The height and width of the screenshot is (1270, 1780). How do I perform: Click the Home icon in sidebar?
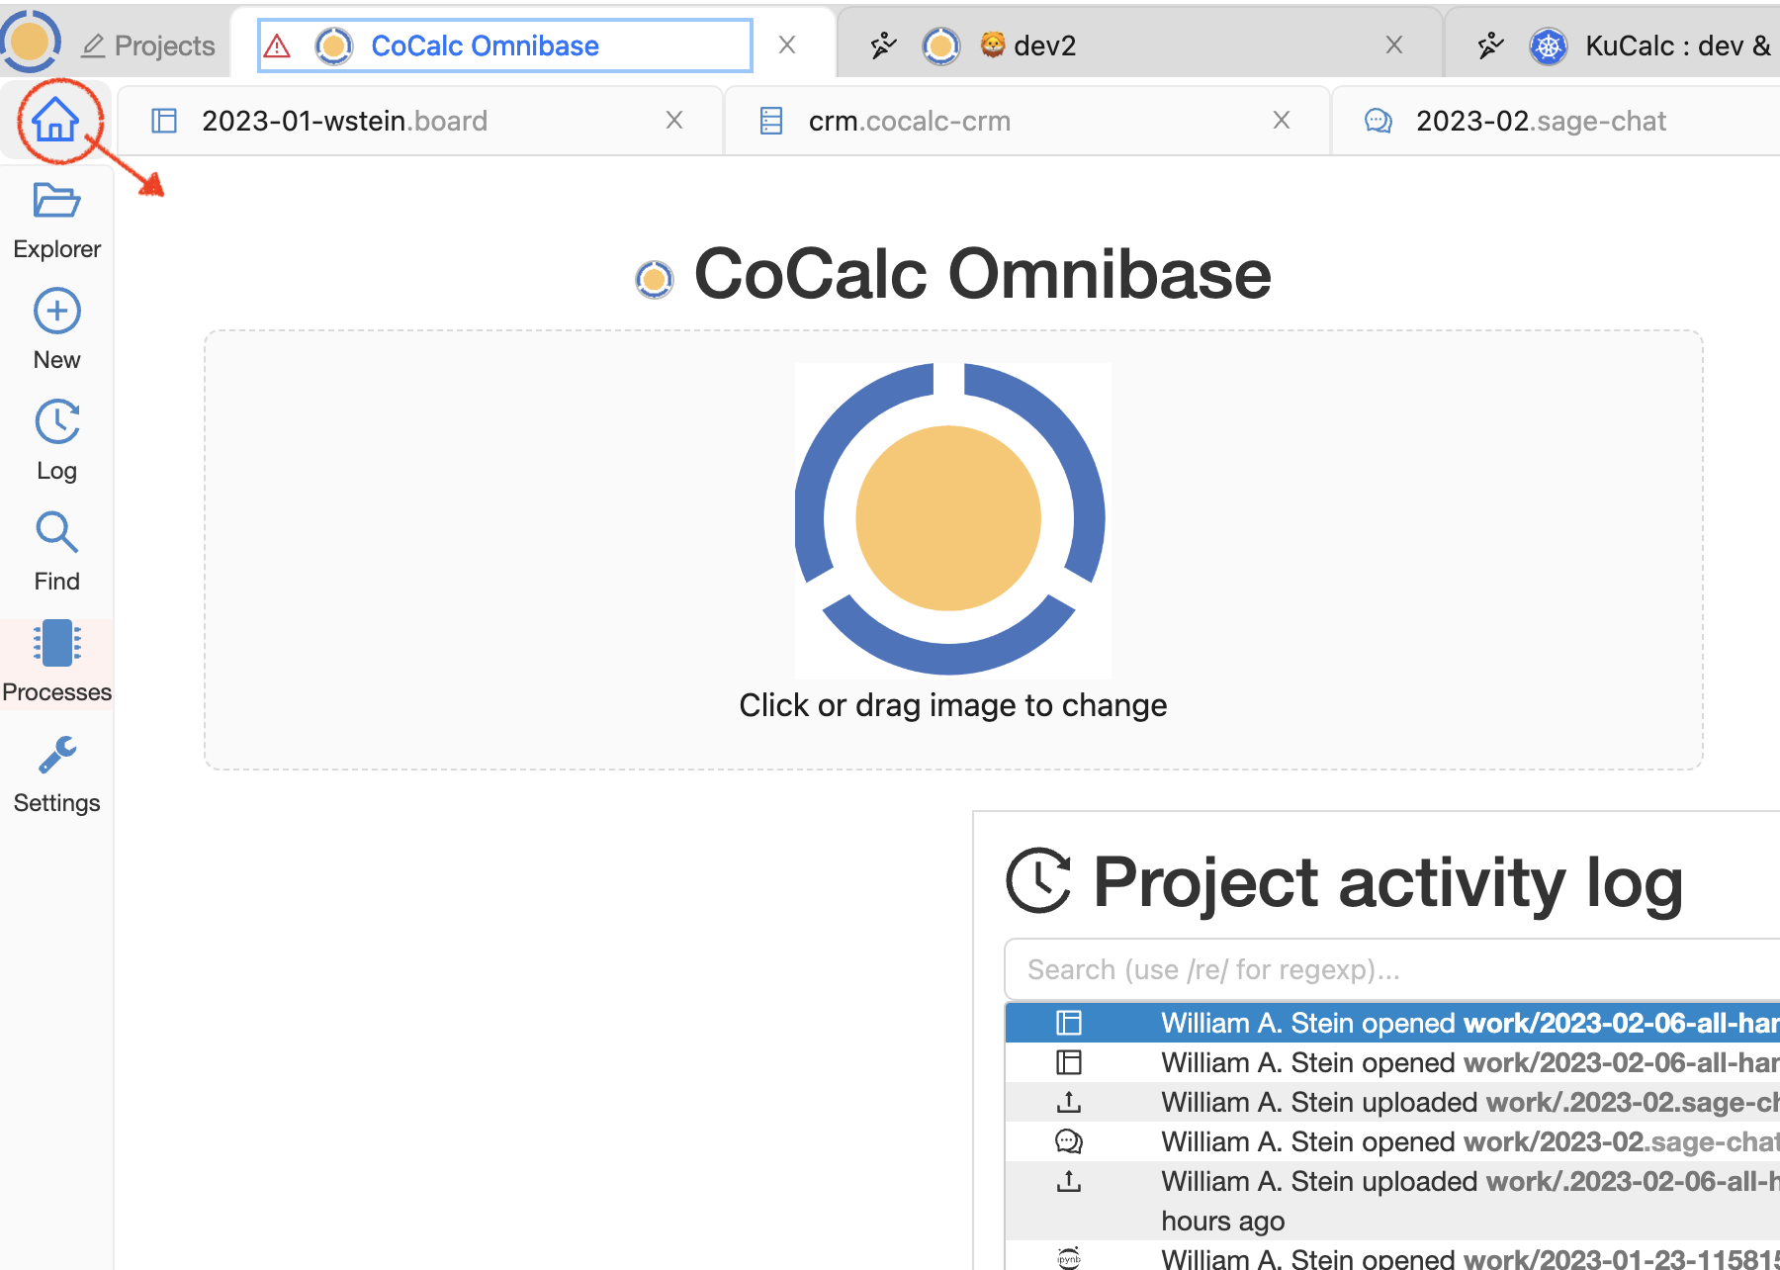click(55, 121)
